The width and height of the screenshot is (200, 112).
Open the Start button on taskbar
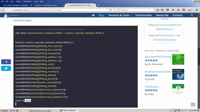coord(4,111)
